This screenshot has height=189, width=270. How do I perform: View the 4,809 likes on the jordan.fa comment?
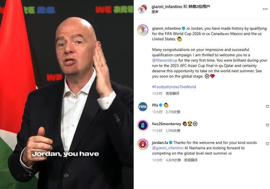(x=173, y=160)
